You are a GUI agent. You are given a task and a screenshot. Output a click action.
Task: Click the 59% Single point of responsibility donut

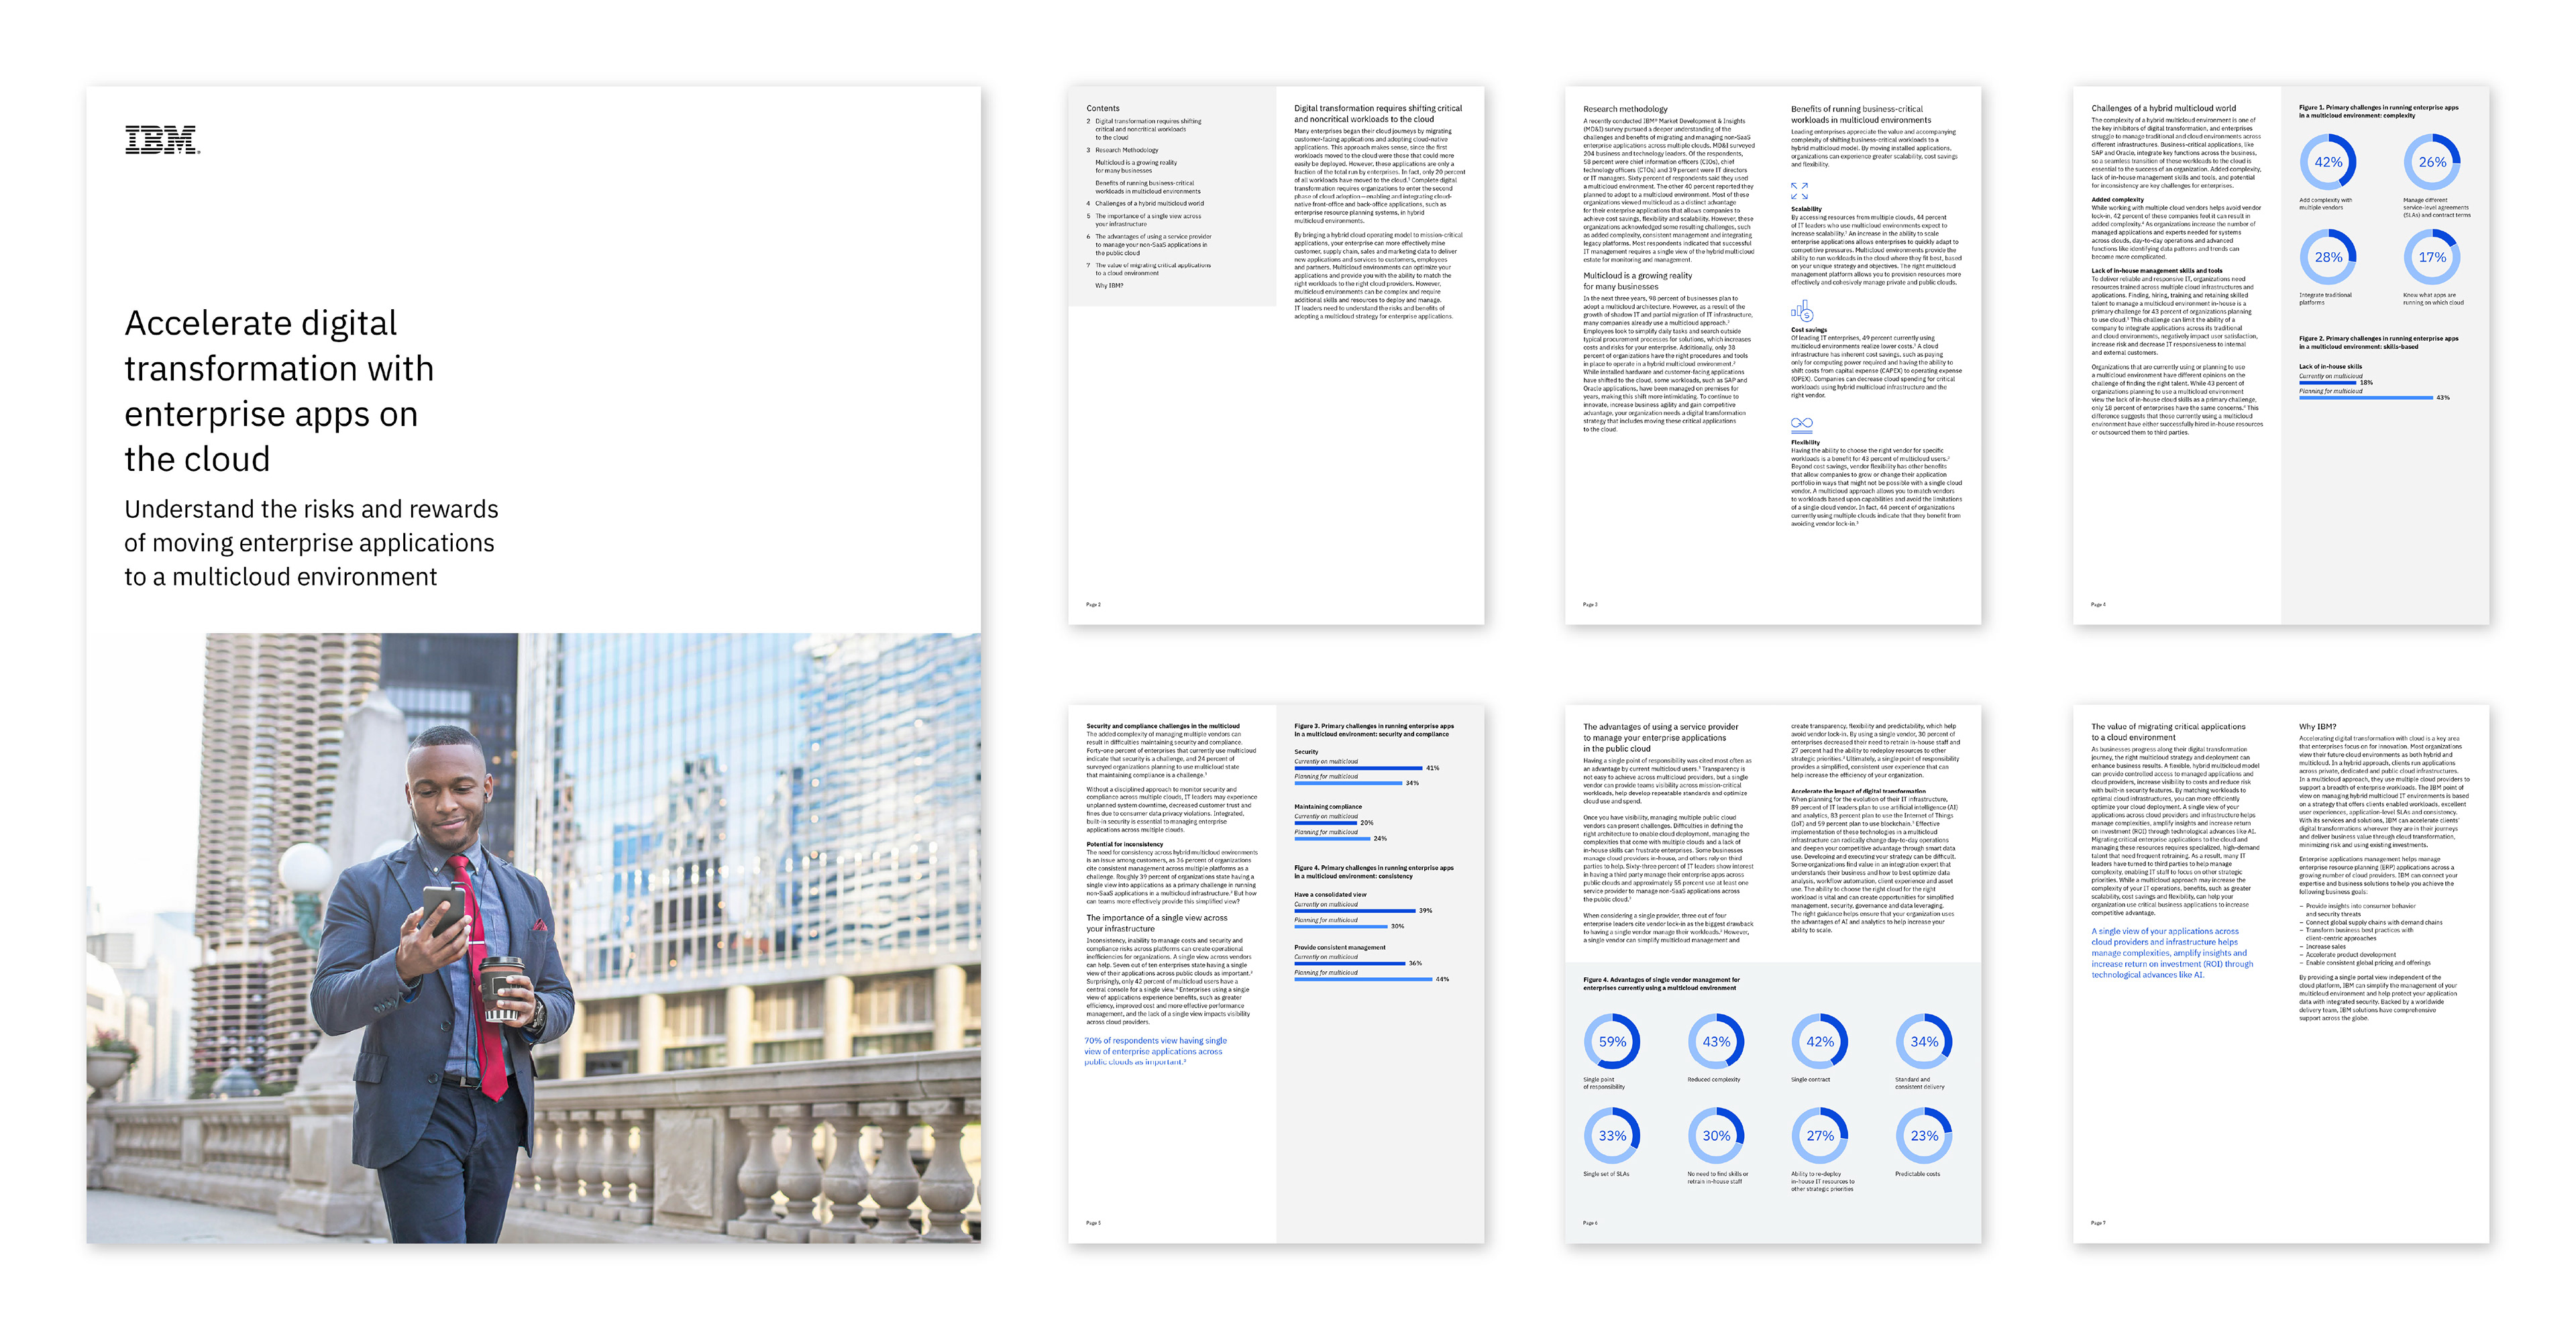[x=1612, y=1041]
